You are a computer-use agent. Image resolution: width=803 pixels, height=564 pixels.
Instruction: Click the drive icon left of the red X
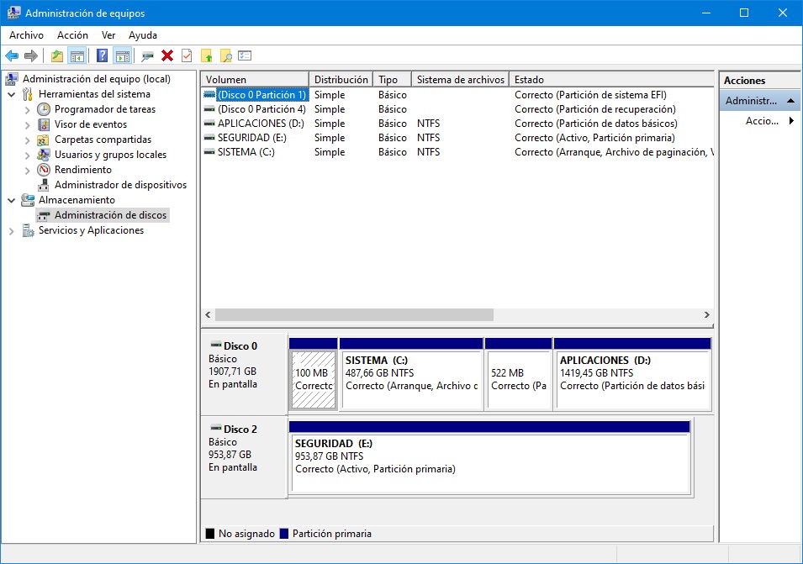pos(147,55)
